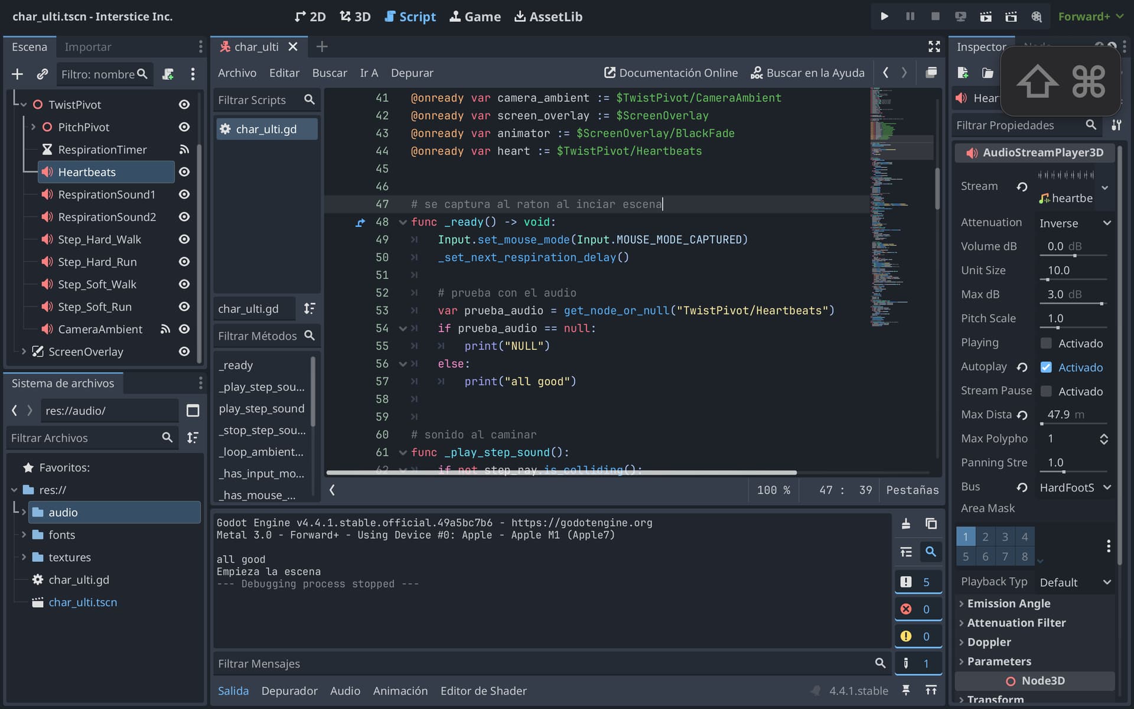Switch to the Depurador bottom tab
The width and height of the screenshot is (1134, 709).
click(x=289, y=691)
